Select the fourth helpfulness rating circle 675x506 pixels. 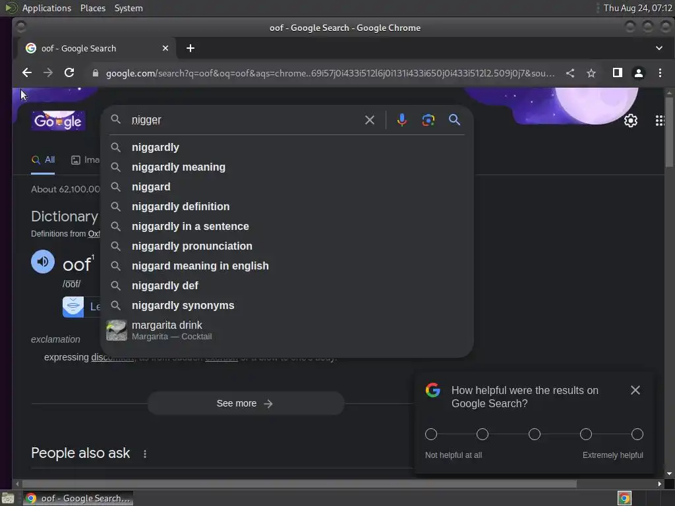click(585, 434)
